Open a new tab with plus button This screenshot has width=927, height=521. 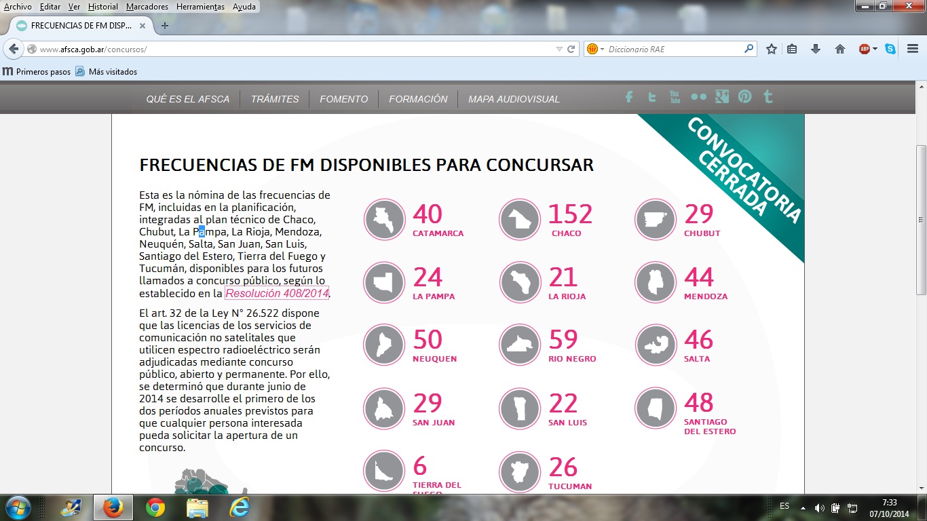pos(164,26)
